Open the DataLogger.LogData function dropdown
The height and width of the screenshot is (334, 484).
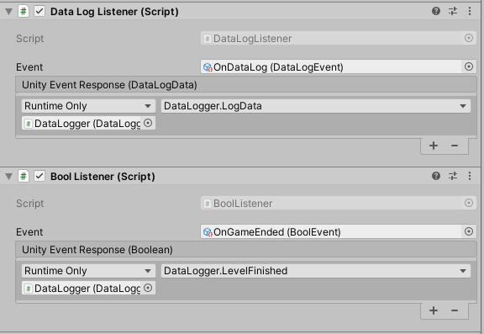point(316,106)
